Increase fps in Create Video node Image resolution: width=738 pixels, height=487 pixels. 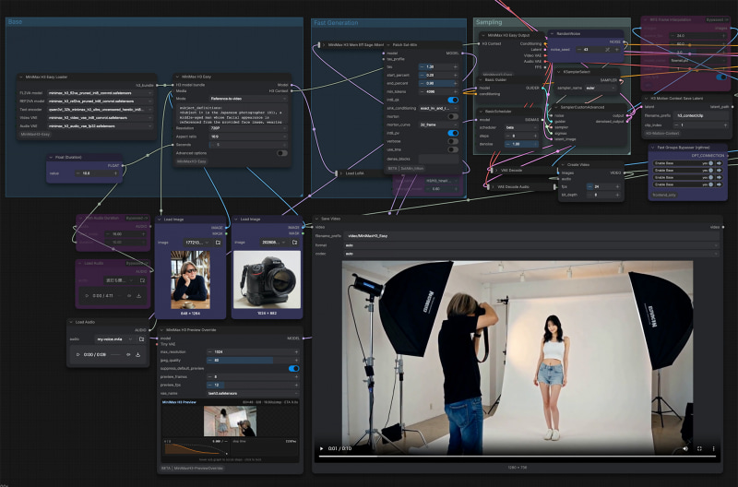click(617, 187)
